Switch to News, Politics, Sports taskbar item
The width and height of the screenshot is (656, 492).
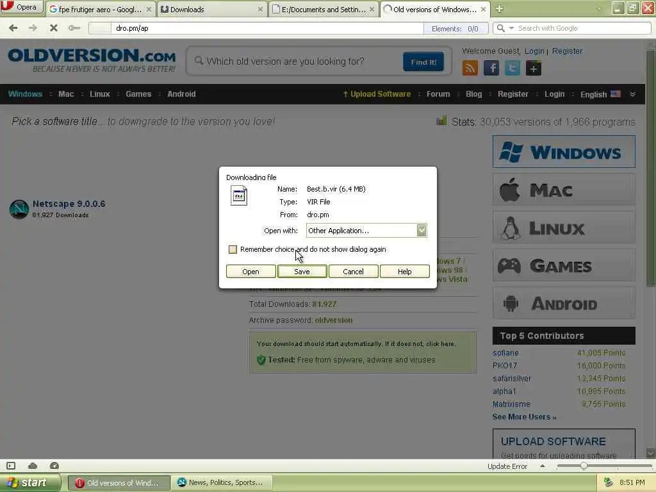[222, 482]
